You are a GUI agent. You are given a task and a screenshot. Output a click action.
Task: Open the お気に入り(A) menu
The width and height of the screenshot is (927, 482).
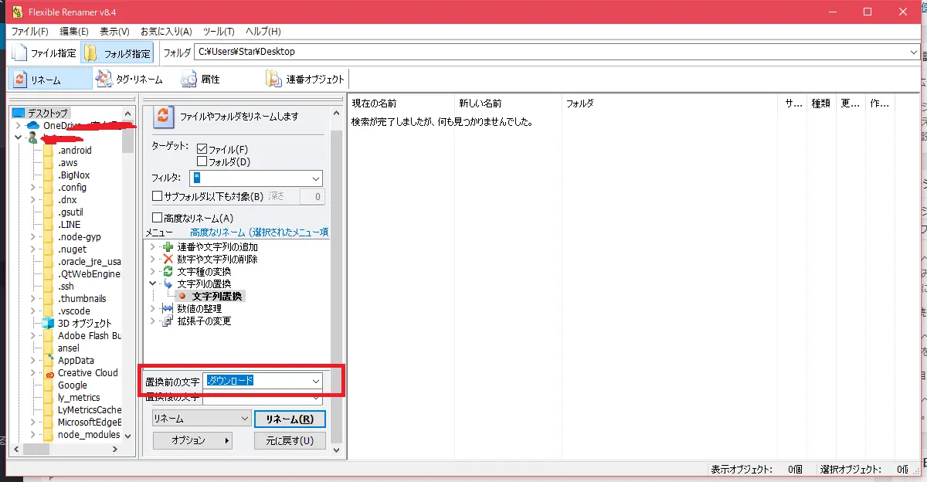pos(166,32)
